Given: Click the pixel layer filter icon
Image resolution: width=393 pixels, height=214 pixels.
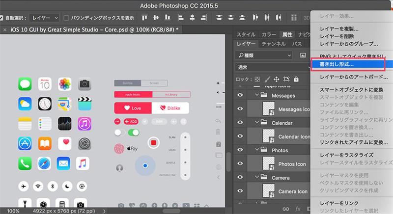Looking at the screenshot, I should (x=303, y=55).
